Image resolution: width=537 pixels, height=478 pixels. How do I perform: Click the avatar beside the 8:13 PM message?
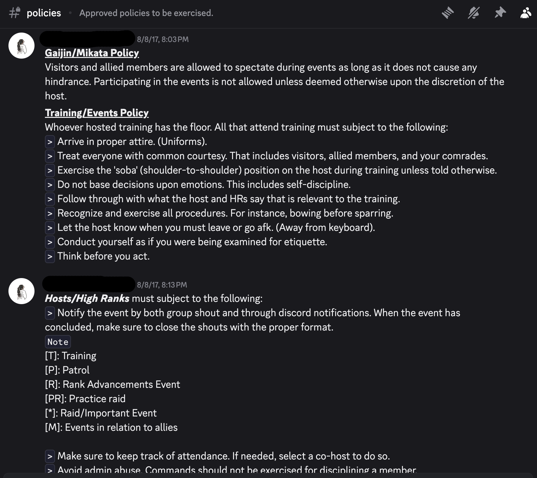coord(21,291)
